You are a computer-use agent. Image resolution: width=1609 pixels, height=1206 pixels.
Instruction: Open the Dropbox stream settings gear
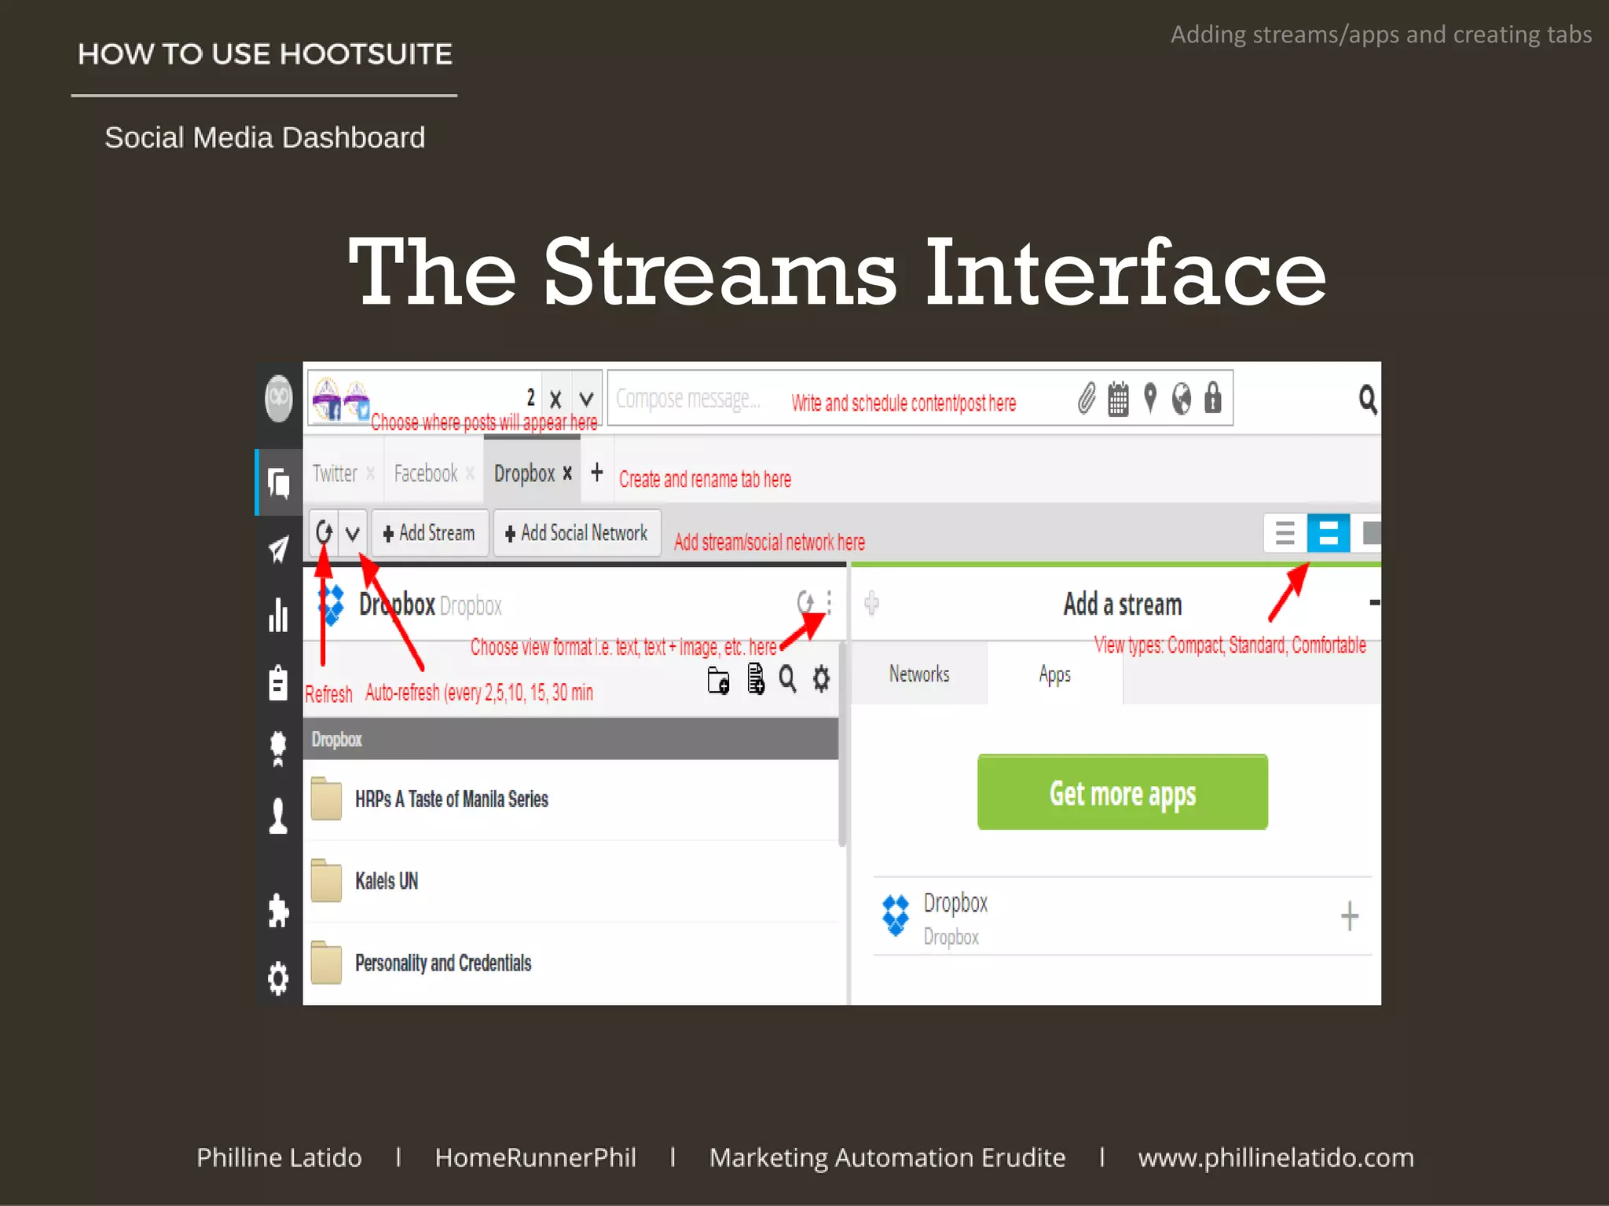point(821,678)
